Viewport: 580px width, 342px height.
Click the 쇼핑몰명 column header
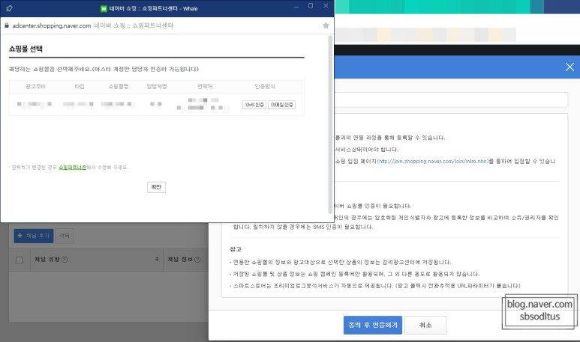click(119, 86)
